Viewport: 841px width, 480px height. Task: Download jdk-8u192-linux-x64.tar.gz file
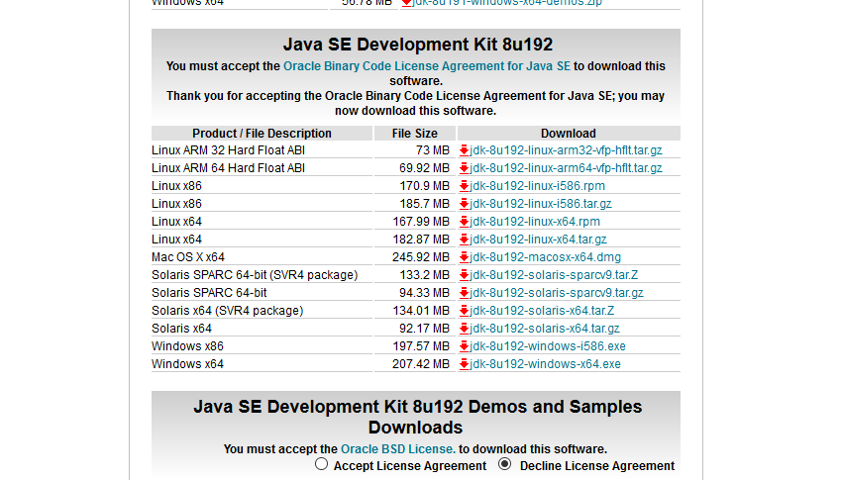click(538, 240)
